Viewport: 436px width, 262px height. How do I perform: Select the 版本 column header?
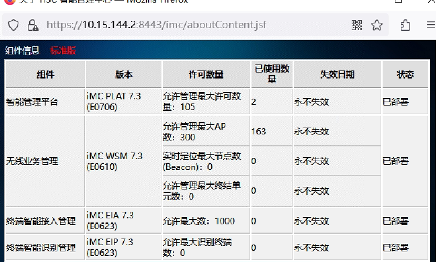pyautogui.click(x=123, y=74)
